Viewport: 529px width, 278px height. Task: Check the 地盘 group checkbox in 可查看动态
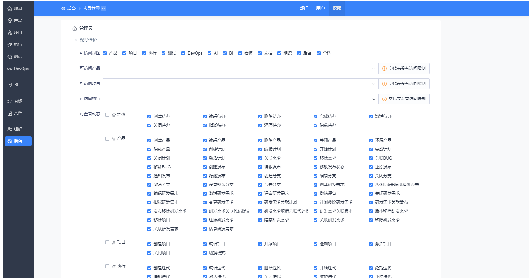coord(107,115)
